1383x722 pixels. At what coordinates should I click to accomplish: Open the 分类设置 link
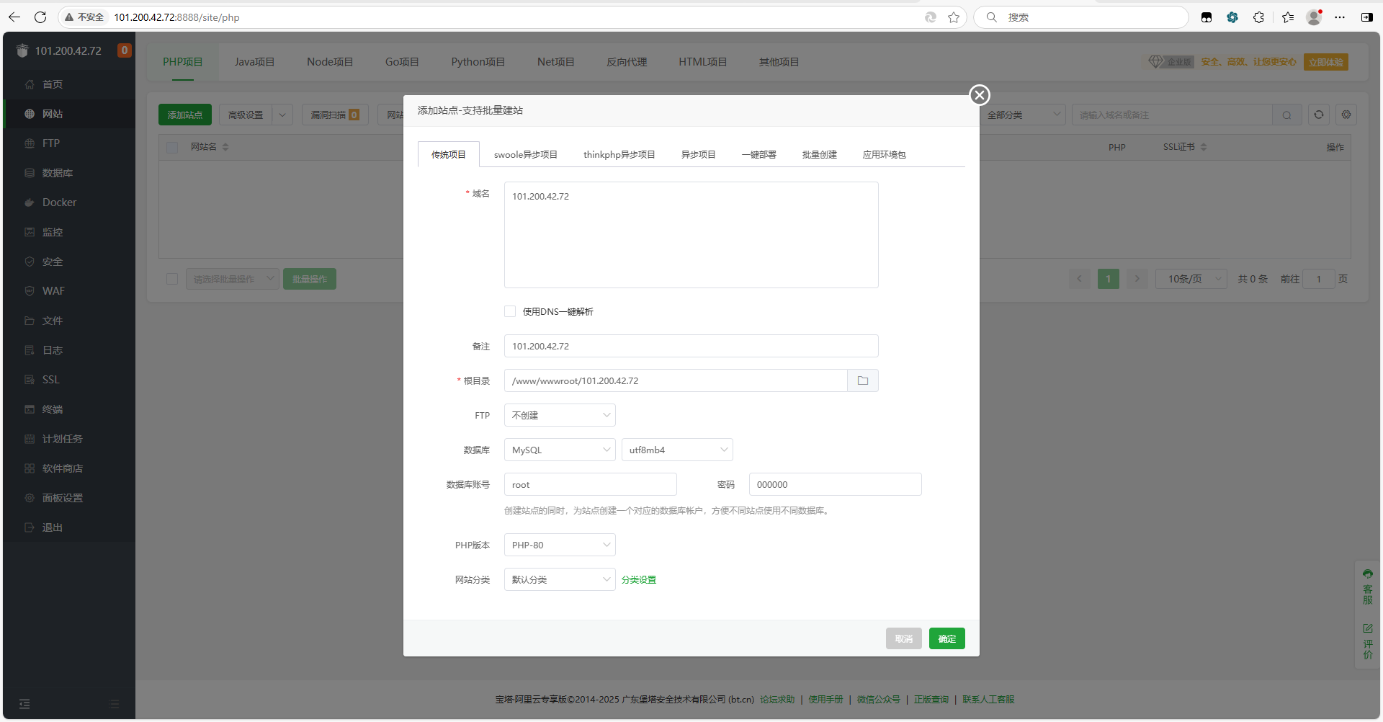[x=638, y=580]
